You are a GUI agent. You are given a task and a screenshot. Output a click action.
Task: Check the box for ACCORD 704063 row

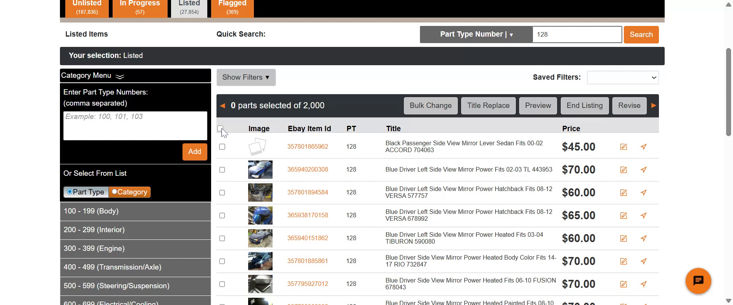click(222, 147)
